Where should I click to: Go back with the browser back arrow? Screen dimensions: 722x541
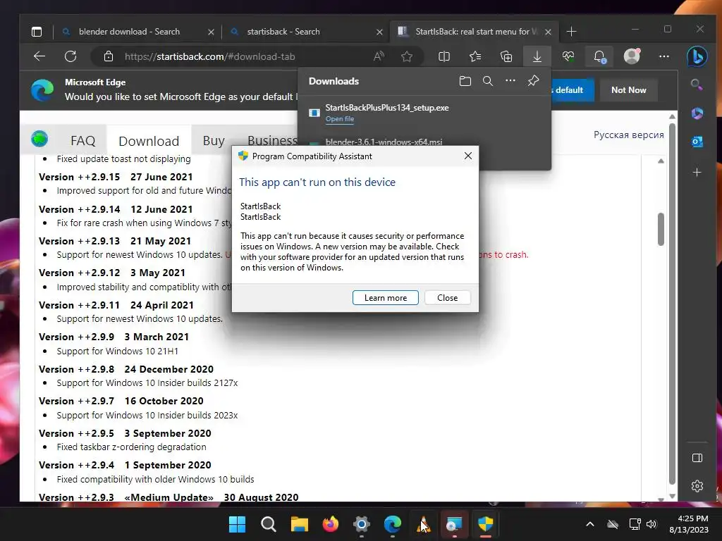[39, 56]
